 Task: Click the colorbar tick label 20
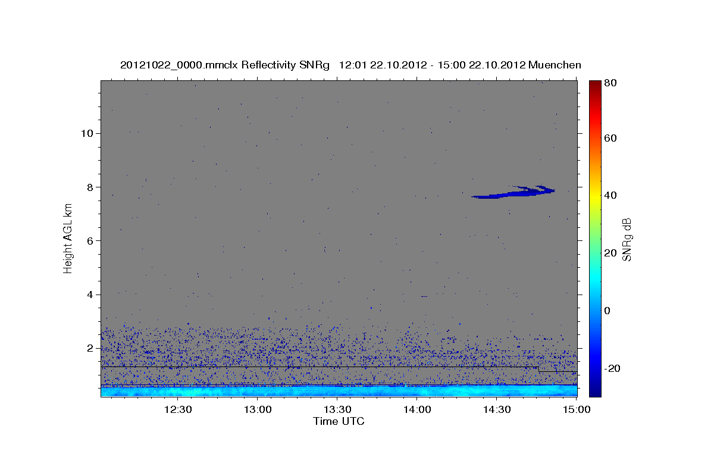pos(610,253)
